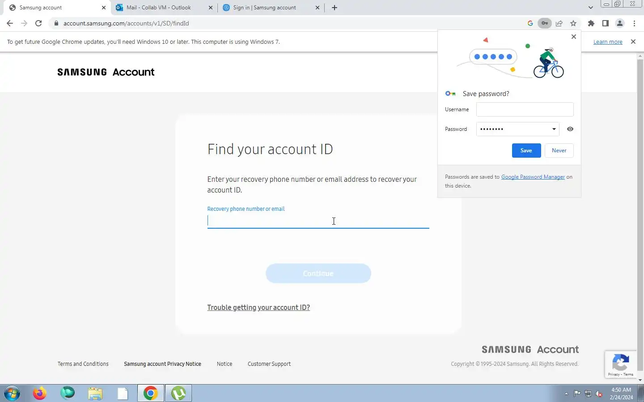This screenshot has height=402, width=644.
Task: Open the Chrome three-dot menu
Action: pyautogui.click(x=634, y=23)
